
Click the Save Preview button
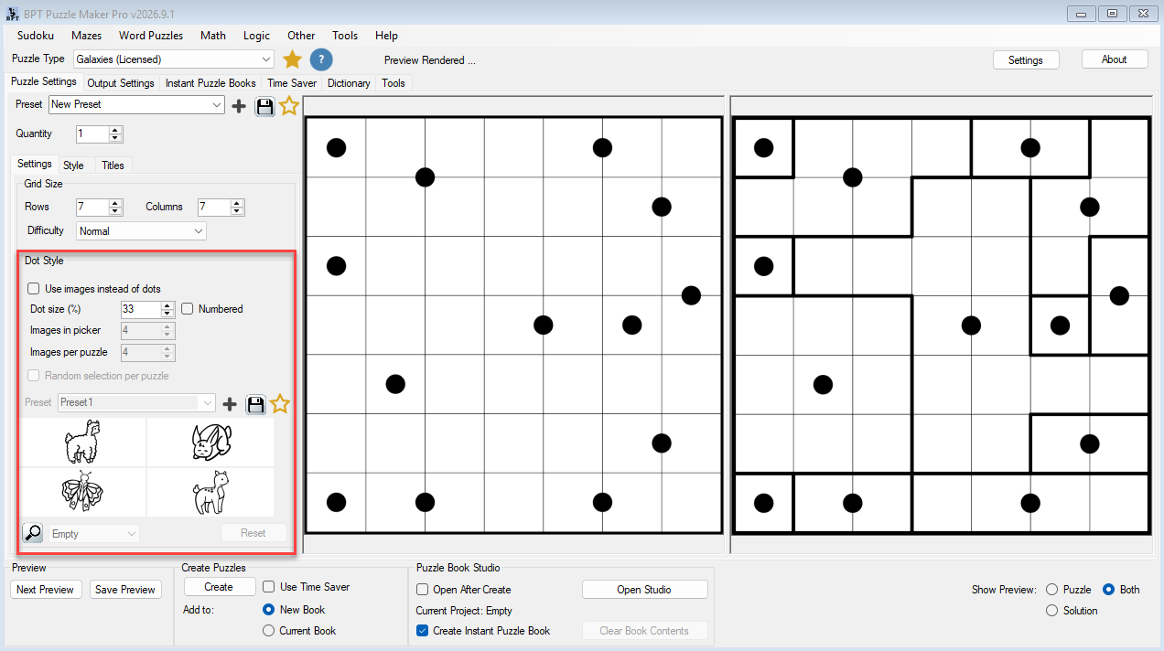(125, 590)
